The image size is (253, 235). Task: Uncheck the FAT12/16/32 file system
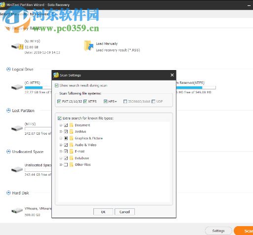tap(59, 101)
